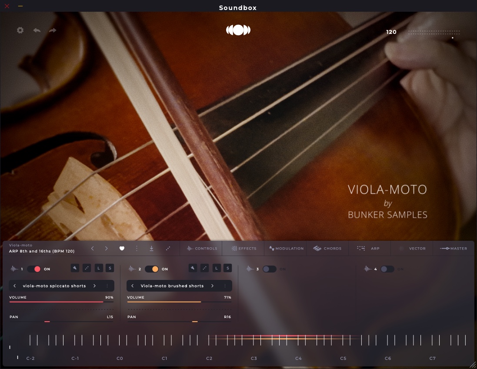
Task: Click the download preset icon
Action: 151,249
